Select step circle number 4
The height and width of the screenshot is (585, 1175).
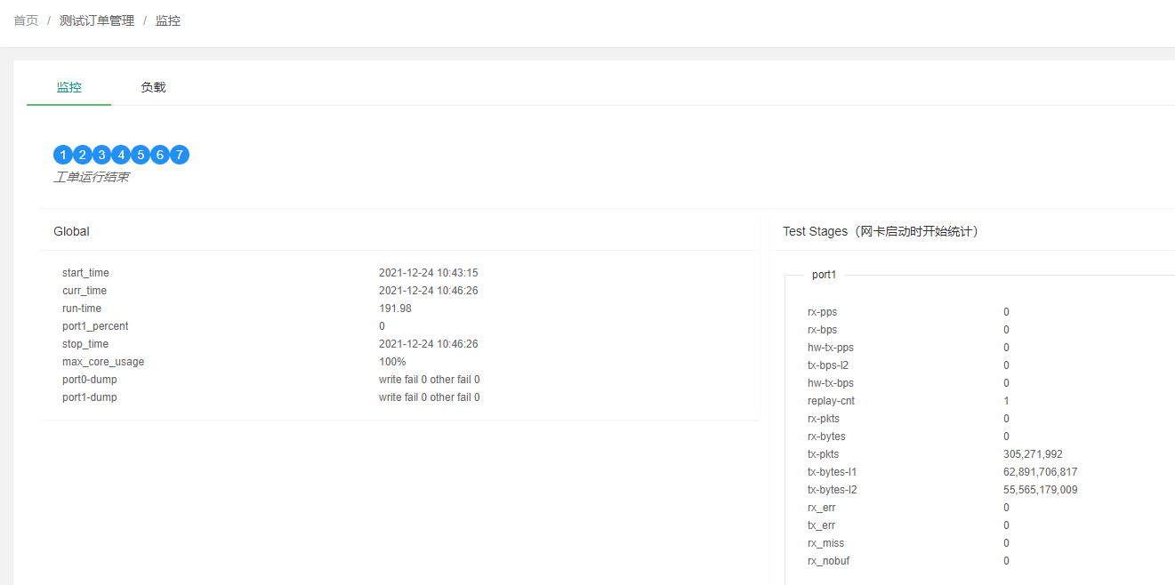click(121, 155)
